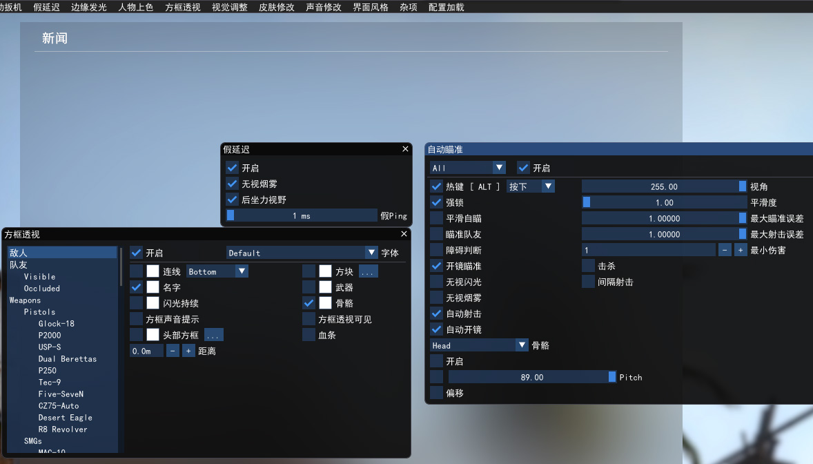
Task: Click the 0.0m 距离 input field
Action: pos(146,351)
